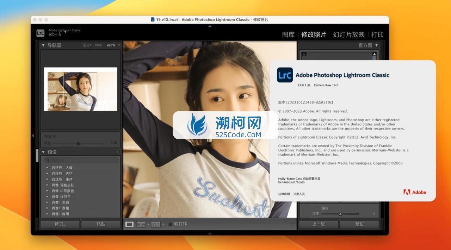Toggle the left panel via edge arrow

[32, 136]
